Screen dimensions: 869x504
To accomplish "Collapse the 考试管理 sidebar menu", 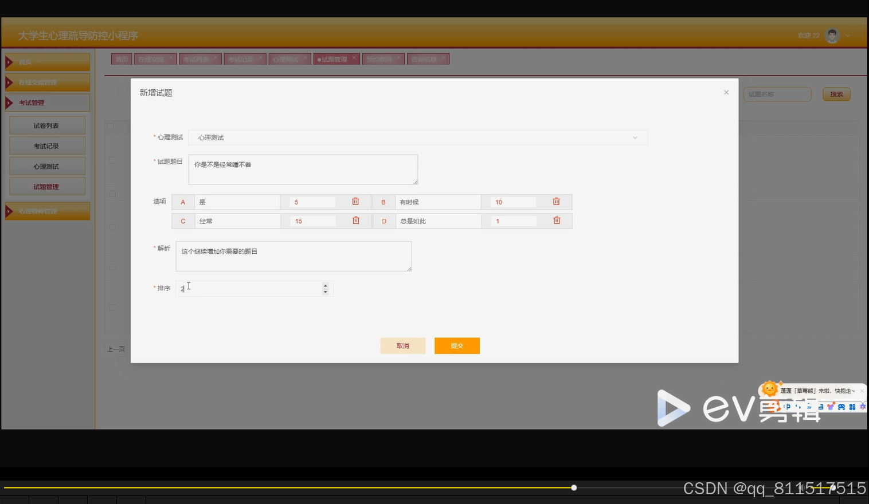I will tap(47, 103).
